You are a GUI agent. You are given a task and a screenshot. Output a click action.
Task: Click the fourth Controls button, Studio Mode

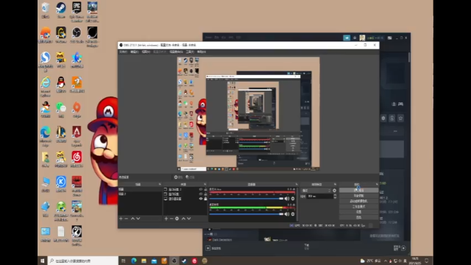[x=358, y=206]
